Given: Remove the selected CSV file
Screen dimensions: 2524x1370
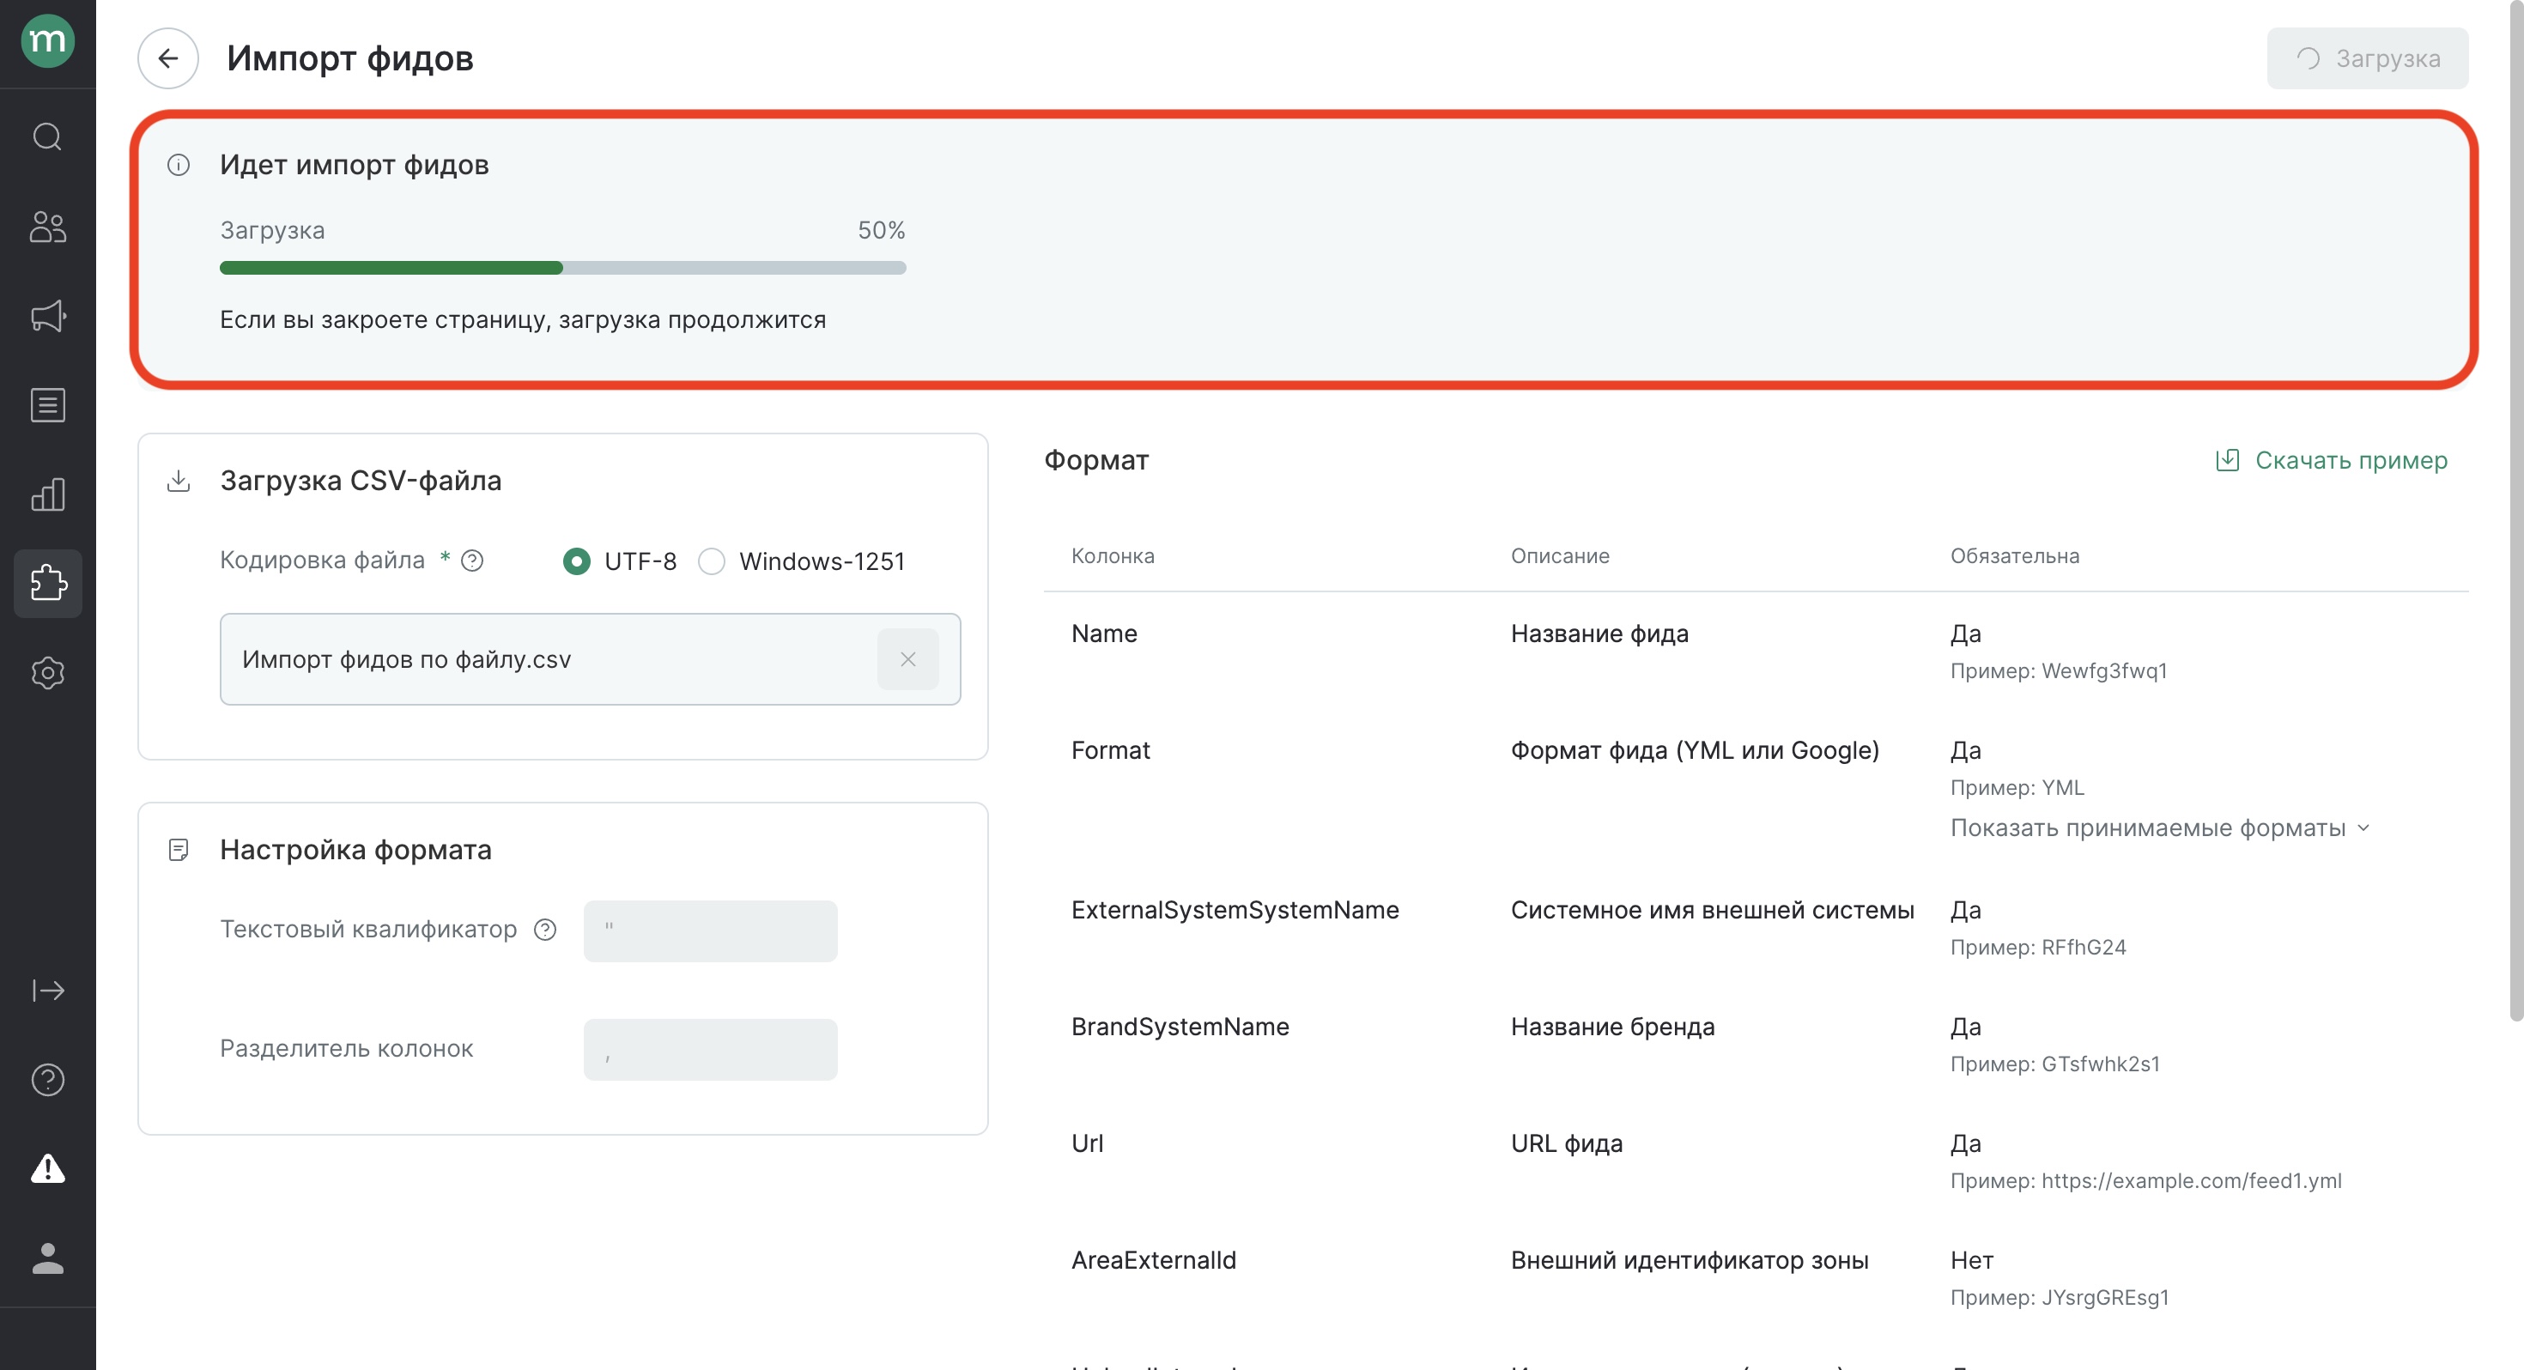Looking at the screenshot, I should point(907,659).
